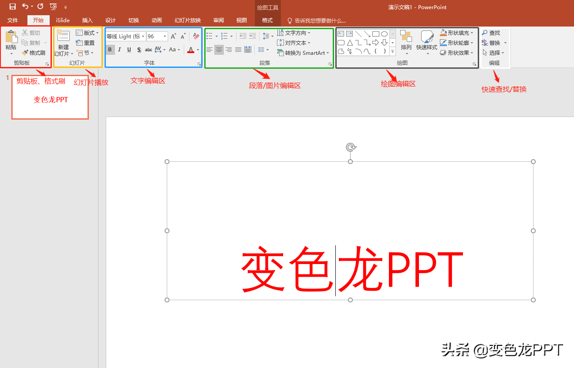Viewport: 574px width, 368px height.
Task: Click the 告诉我您想要做什么 search box
Action: click(316, 20)
